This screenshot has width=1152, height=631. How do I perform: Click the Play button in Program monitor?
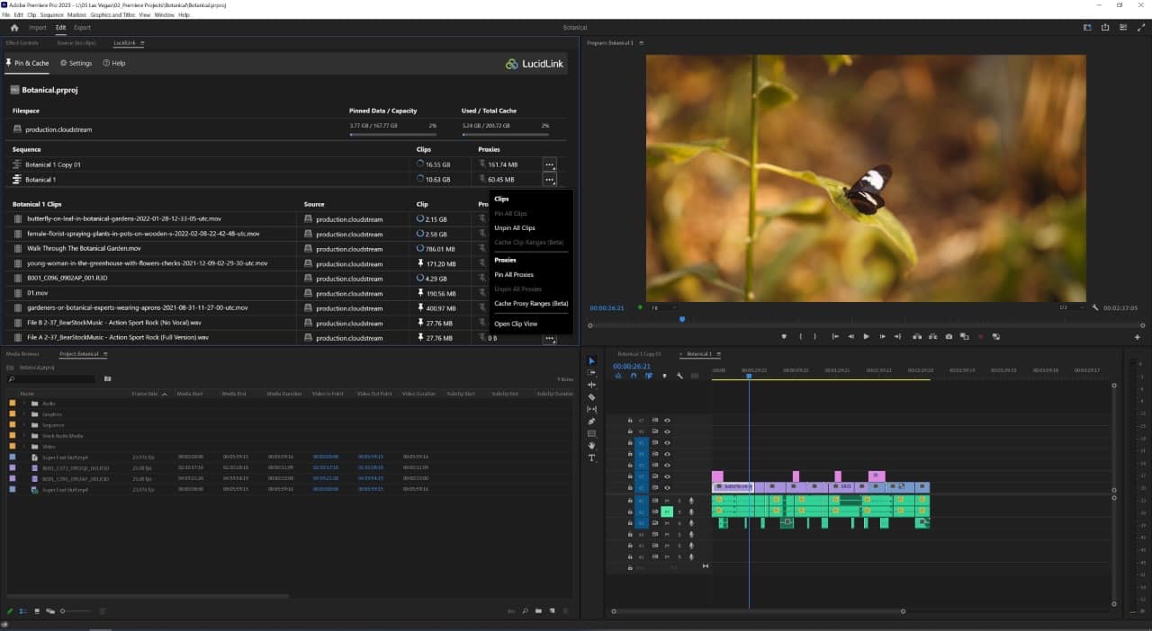(x=866, y=336)
